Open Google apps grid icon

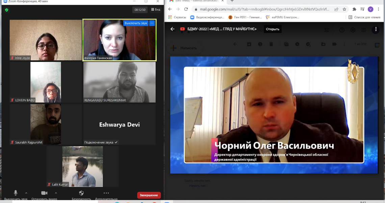364,30
